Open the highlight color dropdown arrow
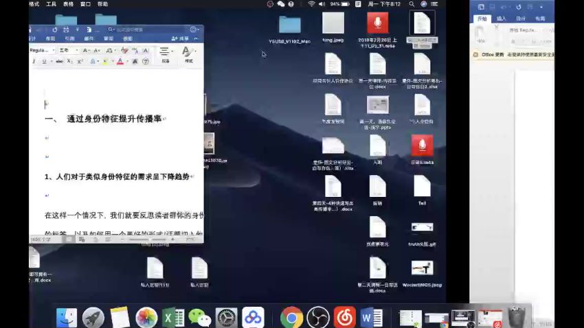Image resolution: width=584 pixels, height=328 pixels. 113,61
